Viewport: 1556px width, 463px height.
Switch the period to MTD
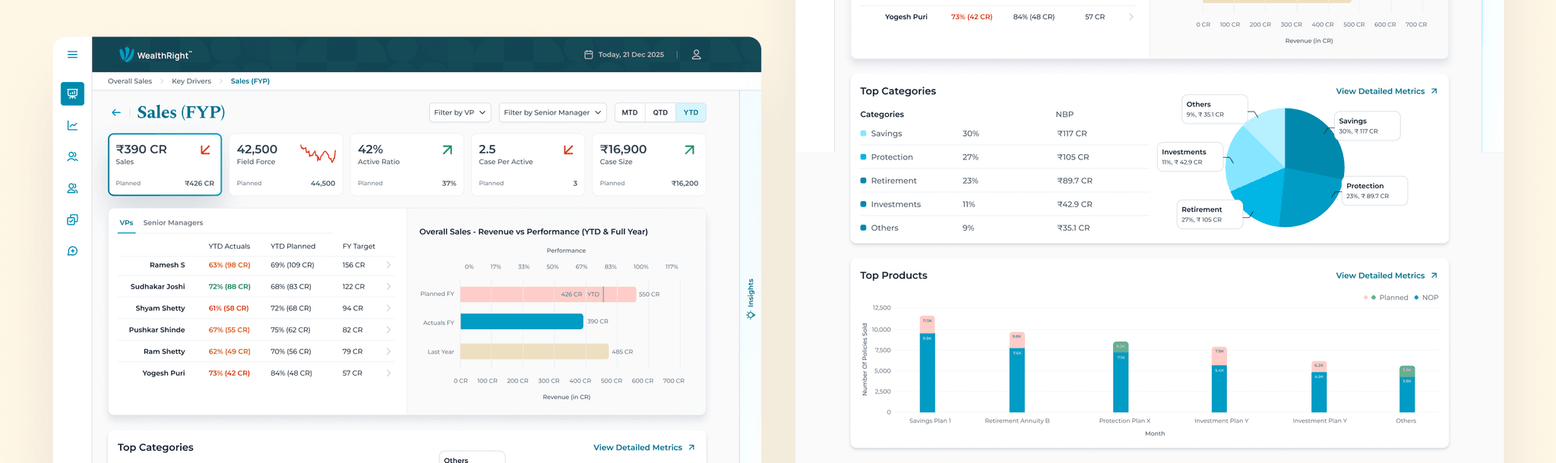point(630,112)
